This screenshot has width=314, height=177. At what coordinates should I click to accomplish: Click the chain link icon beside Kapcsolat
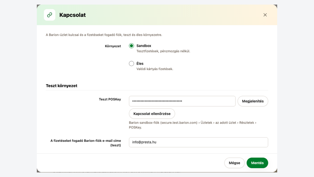(x=50, y=15)
